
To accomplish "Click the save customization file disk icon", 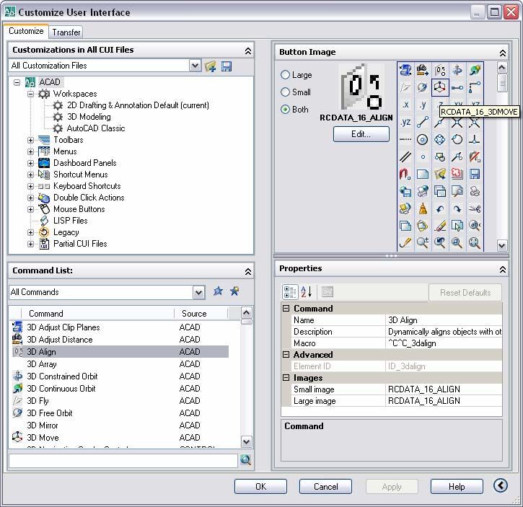I will point(227,66).
